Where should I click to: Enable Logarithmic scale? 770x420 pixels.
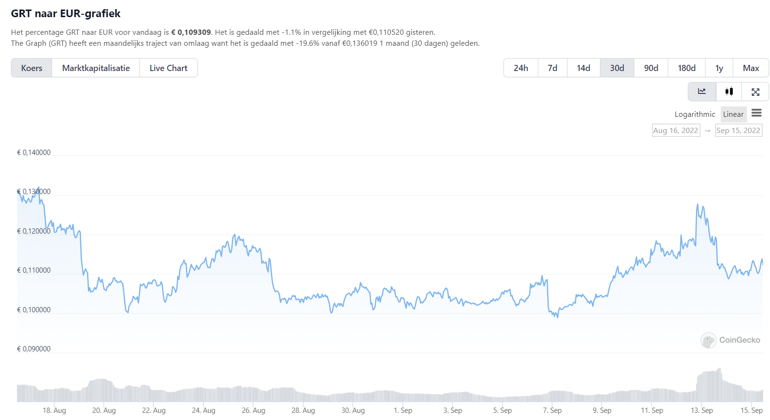[695, 114]
